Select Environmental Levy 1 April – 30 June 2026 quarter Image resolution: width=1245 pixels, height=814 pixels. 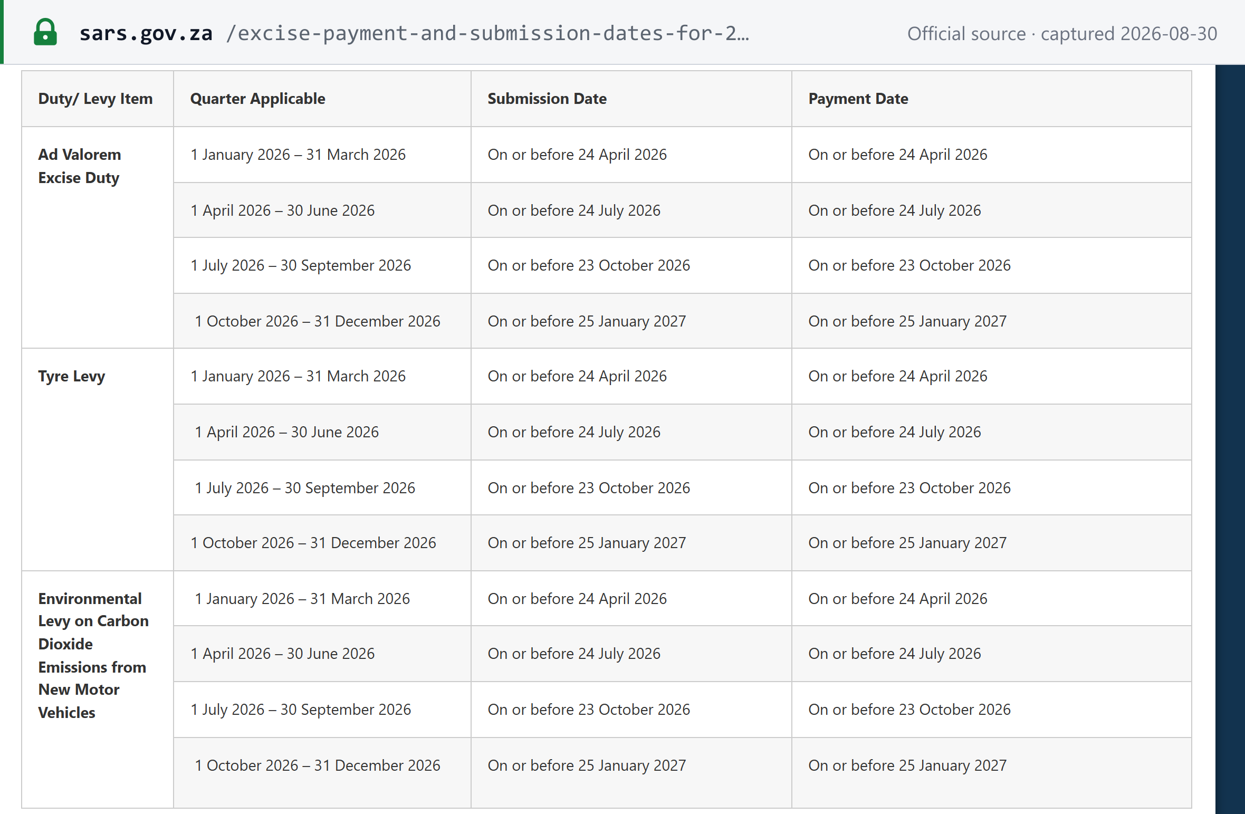283,654
